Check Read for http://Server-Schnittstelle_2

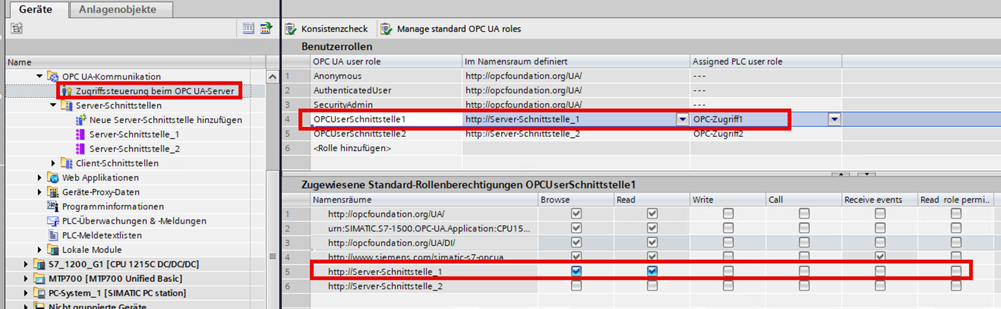tap(652, 286)
